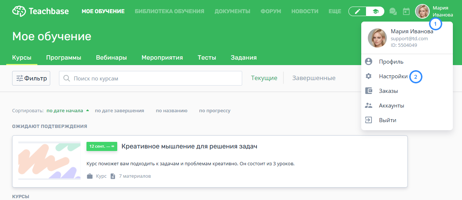This screenshot has height=200, width=462.
Task: Toggle sort direction arrow near по дате начала
Action: (x=88, y=110)
